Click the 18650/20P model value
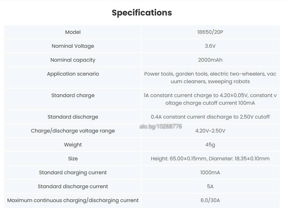 210,32
